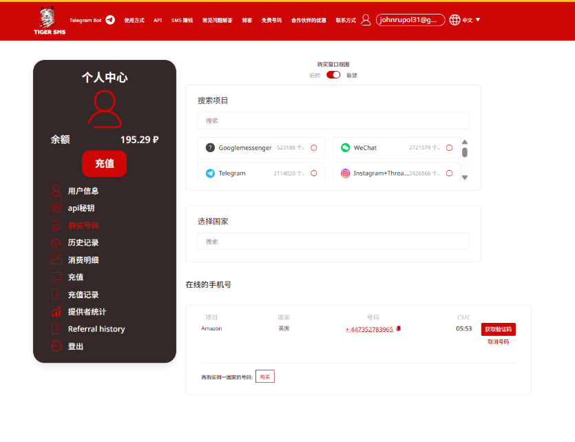Viewport: 575px width, 442px height.
Task: Click the large profile avatar icon
Action: coord(105,109)
